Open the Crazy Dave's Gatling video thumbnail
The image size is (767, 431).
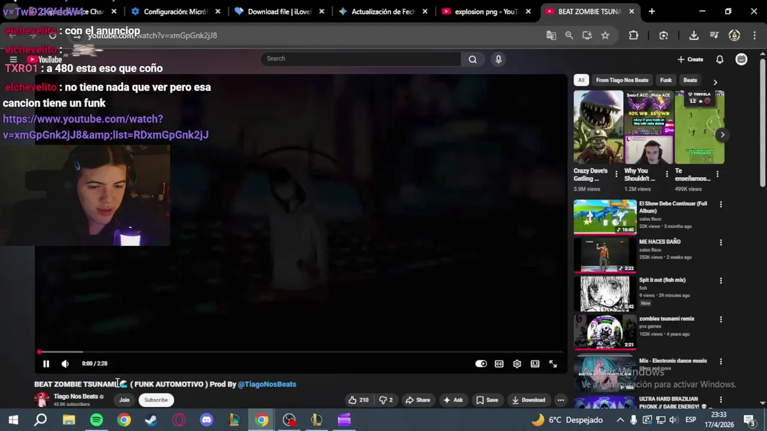(x=599, y=127)
